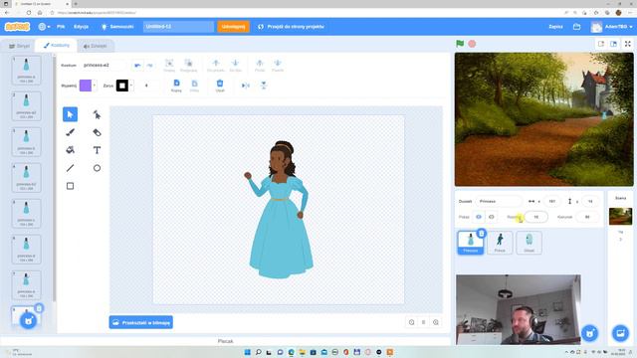This screenshot has width=637, height=358.
Task: Select the Ghost sprite thumbnail
Action: point(529,243)
